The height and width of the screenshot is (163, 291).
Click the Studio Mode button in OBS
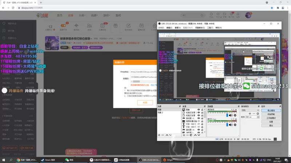(271, 118)
